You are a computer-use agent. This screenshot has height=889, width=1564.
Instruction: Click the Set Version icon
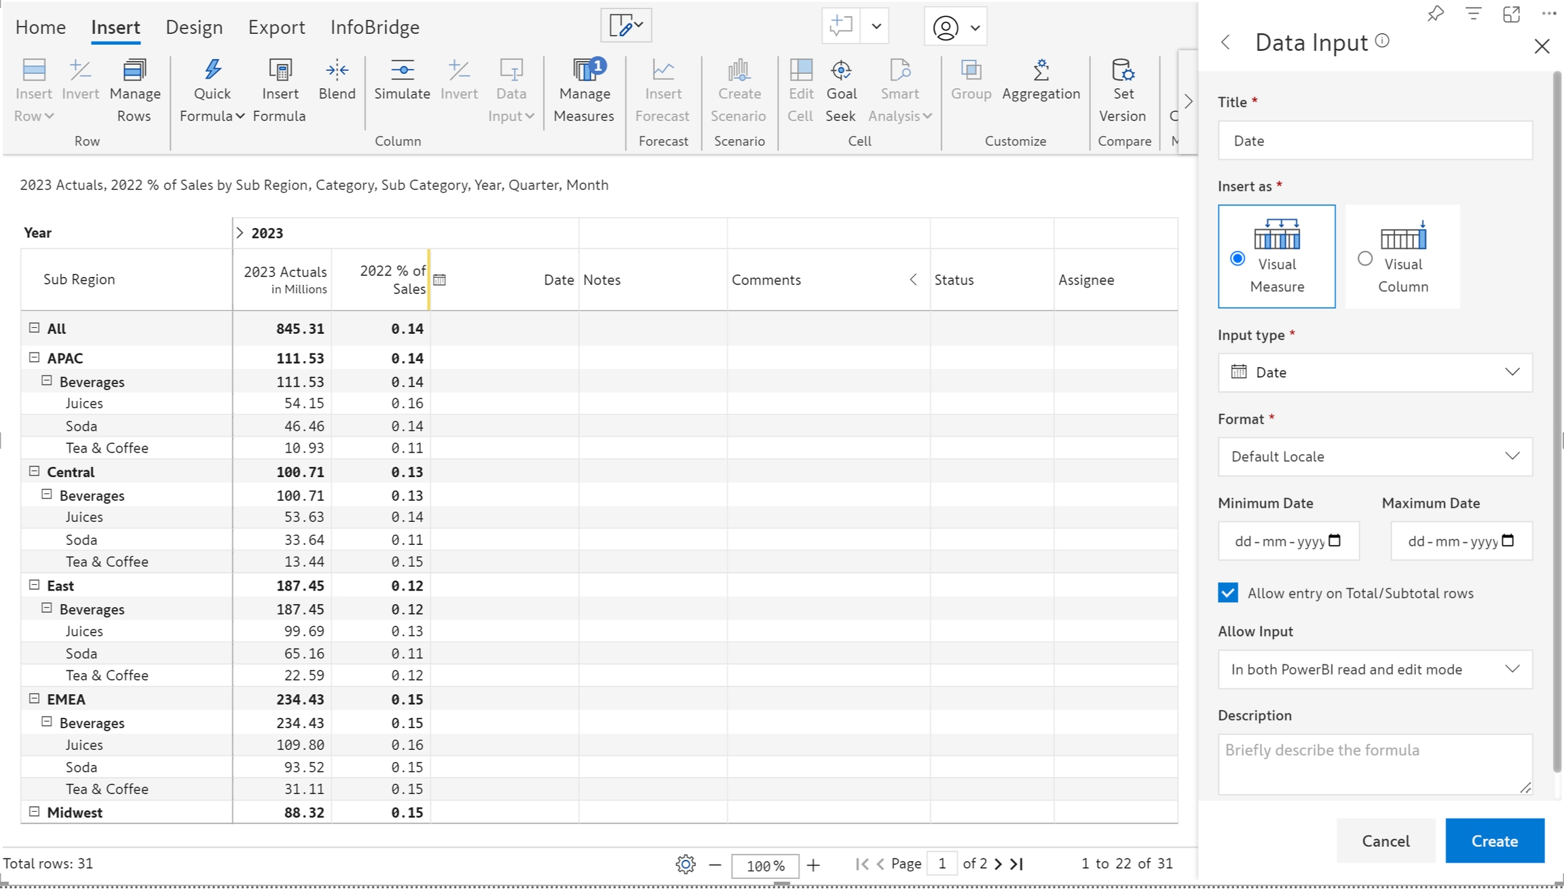[x=1122, y=70]
